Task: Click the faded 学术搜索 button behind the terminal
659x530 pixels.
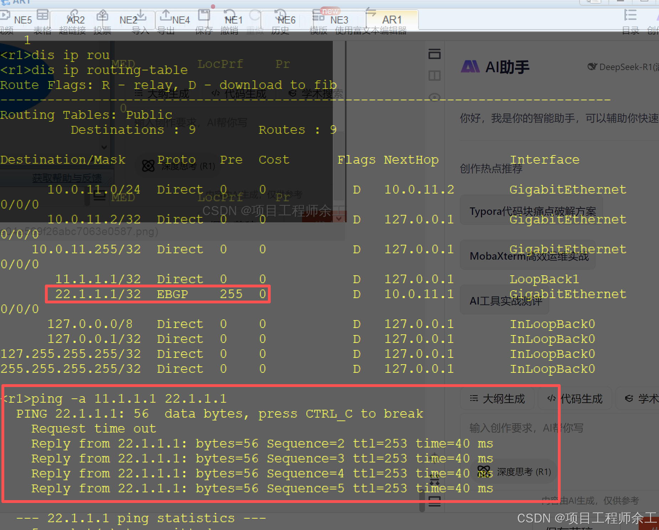Action: click(x=316, y=94)
